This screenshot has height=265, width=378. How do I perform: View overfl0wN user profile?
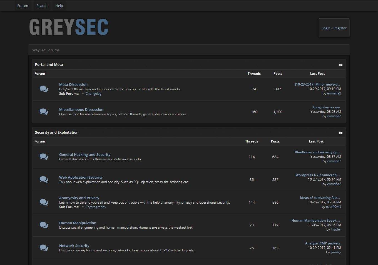tap(333, 207)
